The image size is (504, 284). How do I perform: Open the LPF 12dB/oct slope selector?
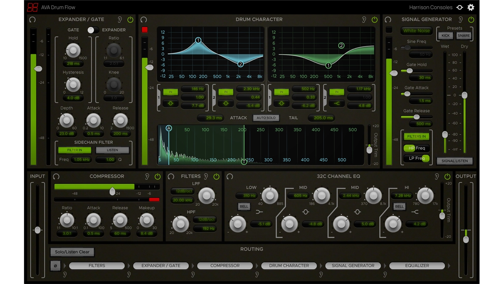(x=182, y=191)
